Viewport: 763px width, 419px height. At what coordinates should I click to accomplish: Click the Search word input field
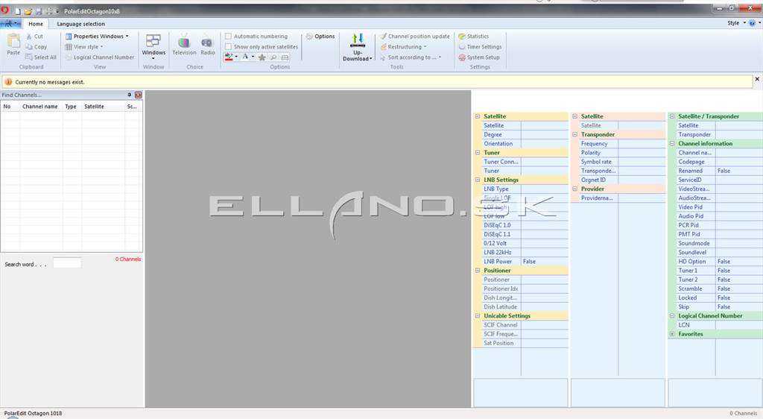[67, 262]
